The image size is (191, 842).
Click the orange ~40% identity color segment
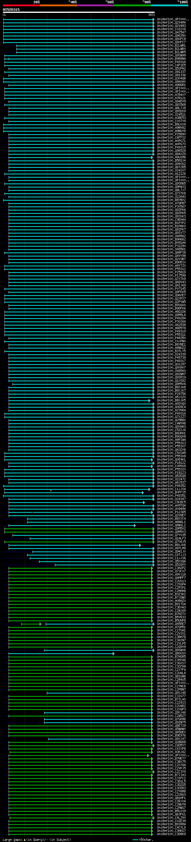click(x=58, y=5)
